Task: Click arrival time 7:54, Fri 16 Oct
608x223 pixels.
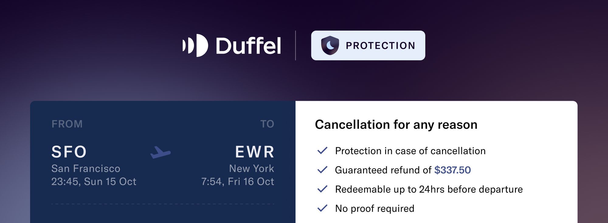Action: 237,181
